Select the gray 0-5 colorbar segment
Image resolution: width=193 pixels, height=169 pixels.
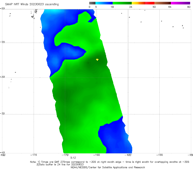(x=92, y=3)
